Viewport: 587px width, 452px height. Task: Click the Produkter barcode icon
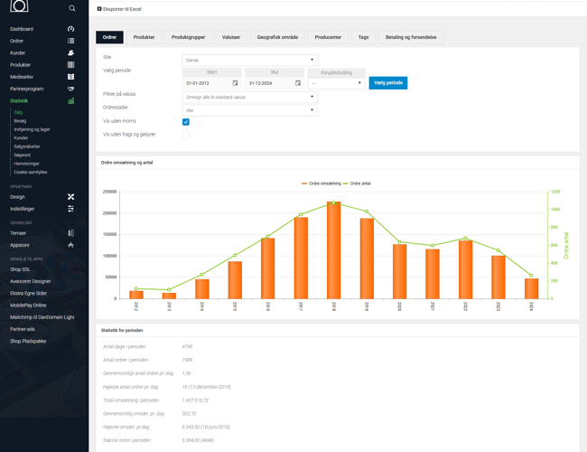coord(70,65)
